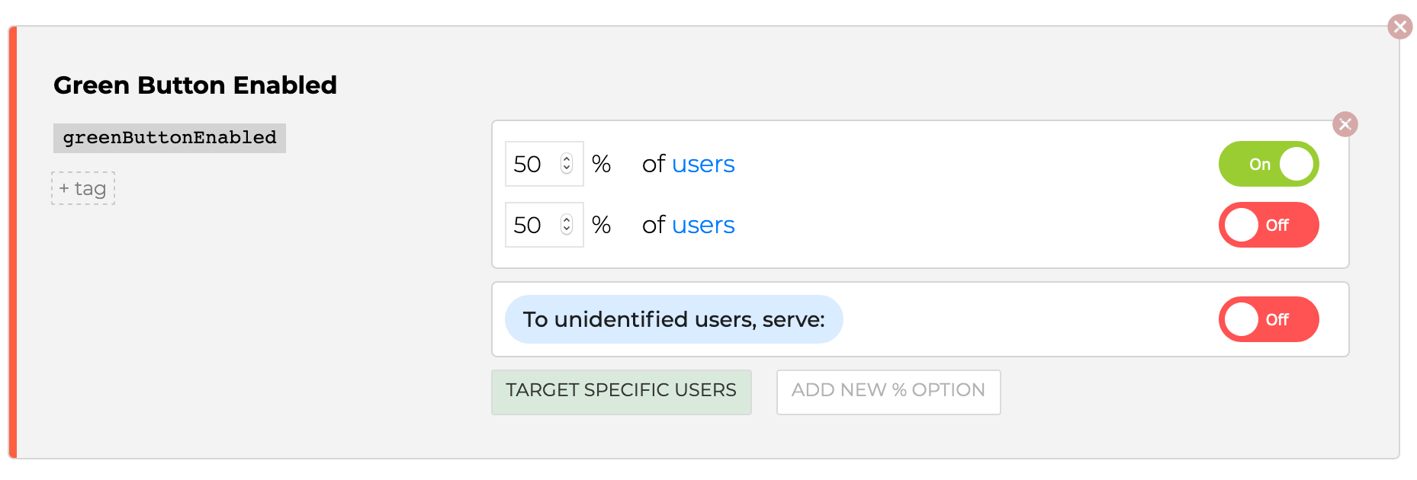Click the Green Button Enabled title
Image resolution: width=1417 pixels, height=480 pixels.
point(194,85)
